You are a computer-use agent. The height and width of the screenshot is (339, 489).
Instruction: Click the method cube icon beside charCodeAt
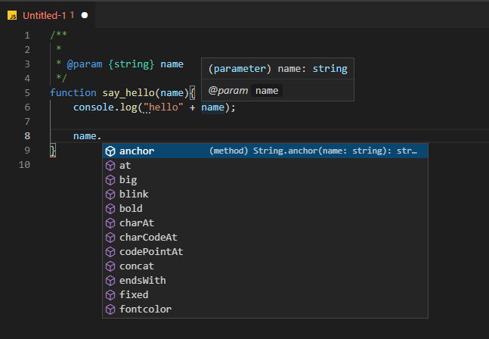110,238
